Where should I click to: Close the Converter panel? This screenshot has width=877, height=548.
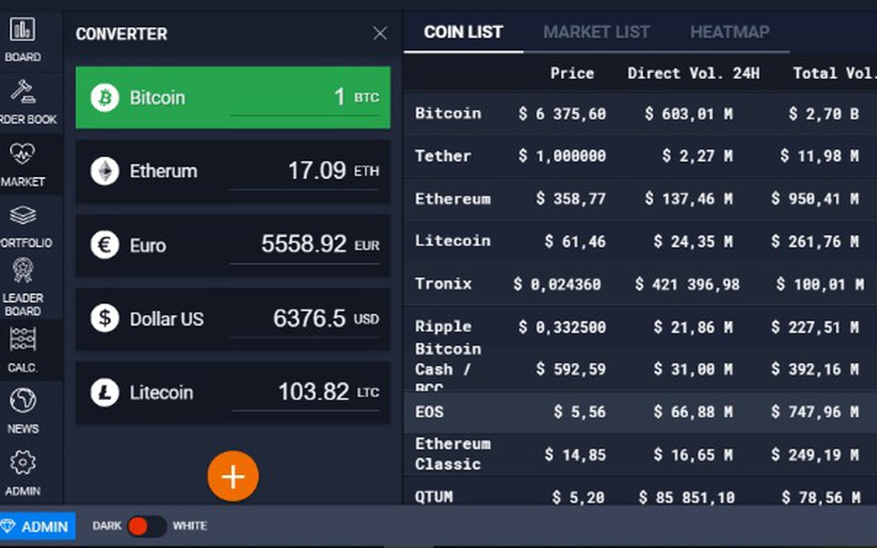(x=380, y=34)
